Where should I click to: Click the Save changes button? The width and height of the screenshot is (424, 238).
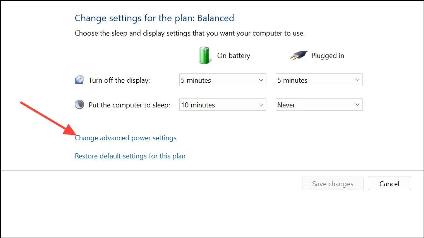tap(333, 184)
